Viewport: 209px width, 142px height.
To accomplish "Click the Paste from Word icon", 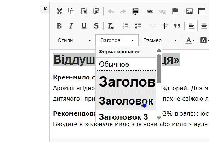I will point(97,11).
